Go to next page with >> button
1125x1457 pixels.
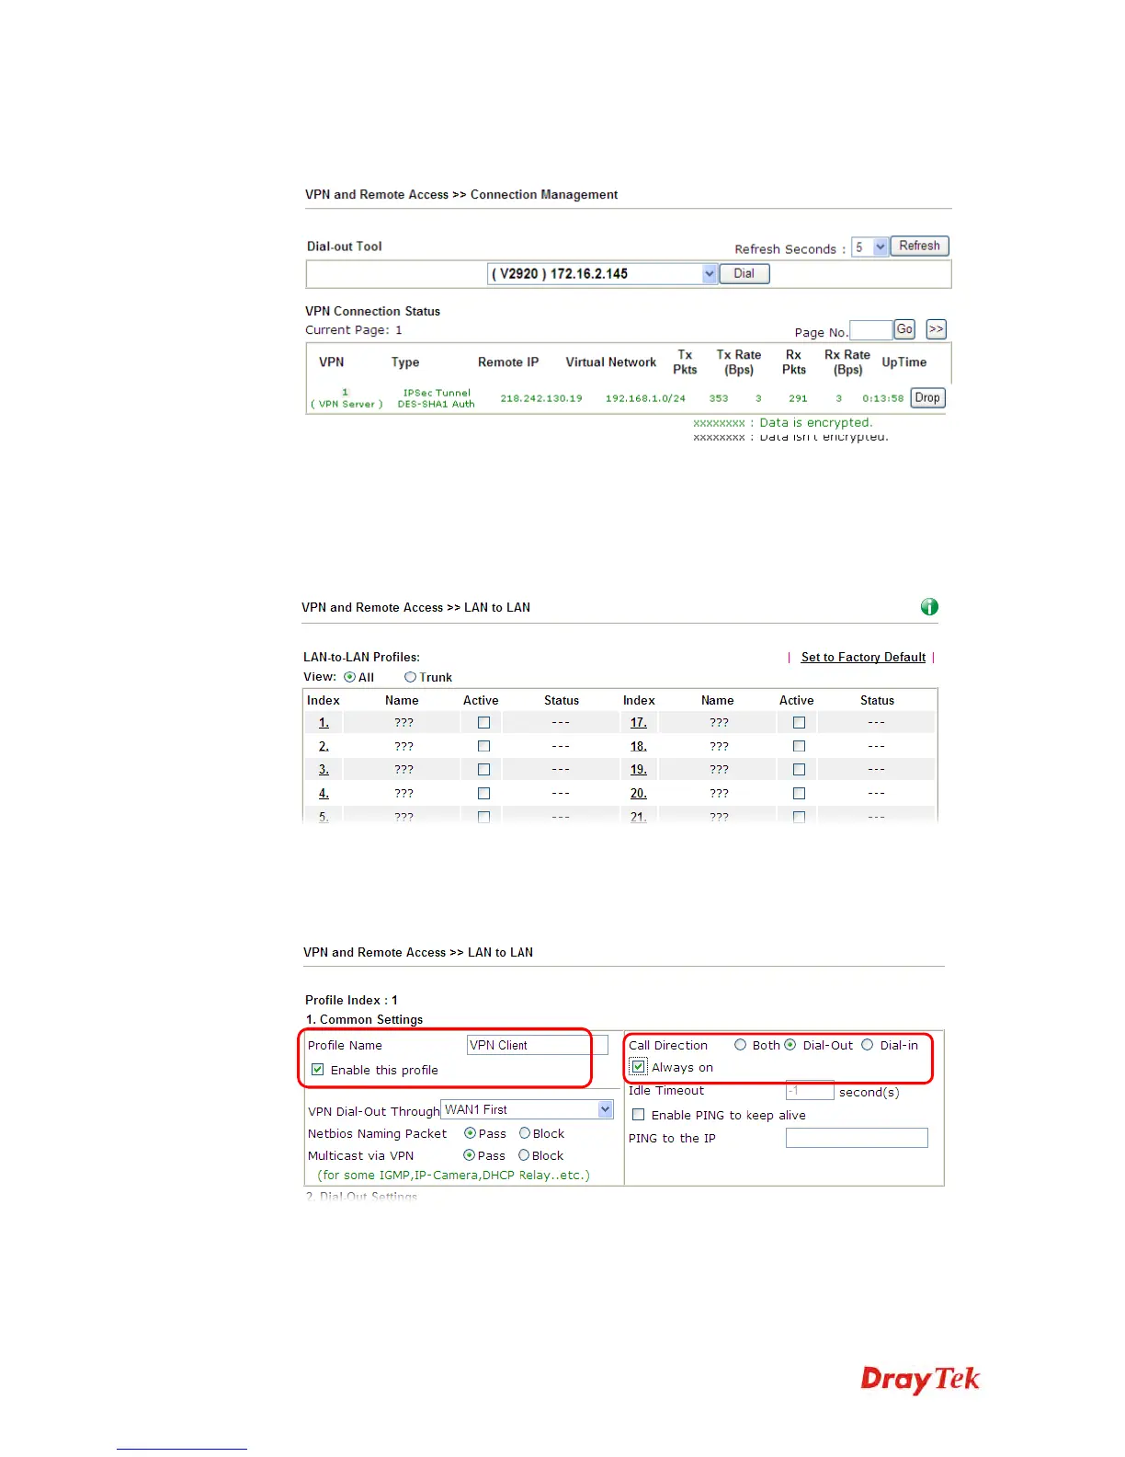tap(936, 329)
